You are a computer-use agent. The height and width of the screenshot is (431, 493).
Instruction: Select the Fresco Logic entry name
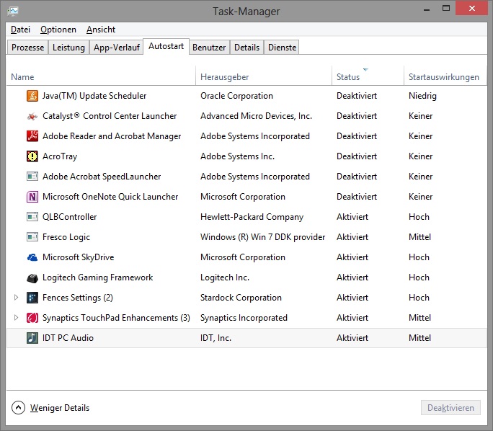click(x=66, y=237)
